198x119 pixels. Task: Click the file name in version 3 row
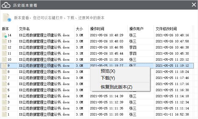44,102
